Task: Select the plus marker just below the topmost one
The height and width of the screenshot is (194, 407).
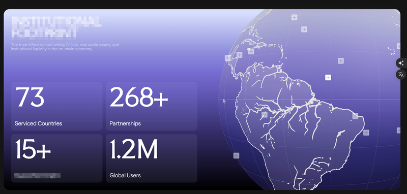Action: click(304, 29)
